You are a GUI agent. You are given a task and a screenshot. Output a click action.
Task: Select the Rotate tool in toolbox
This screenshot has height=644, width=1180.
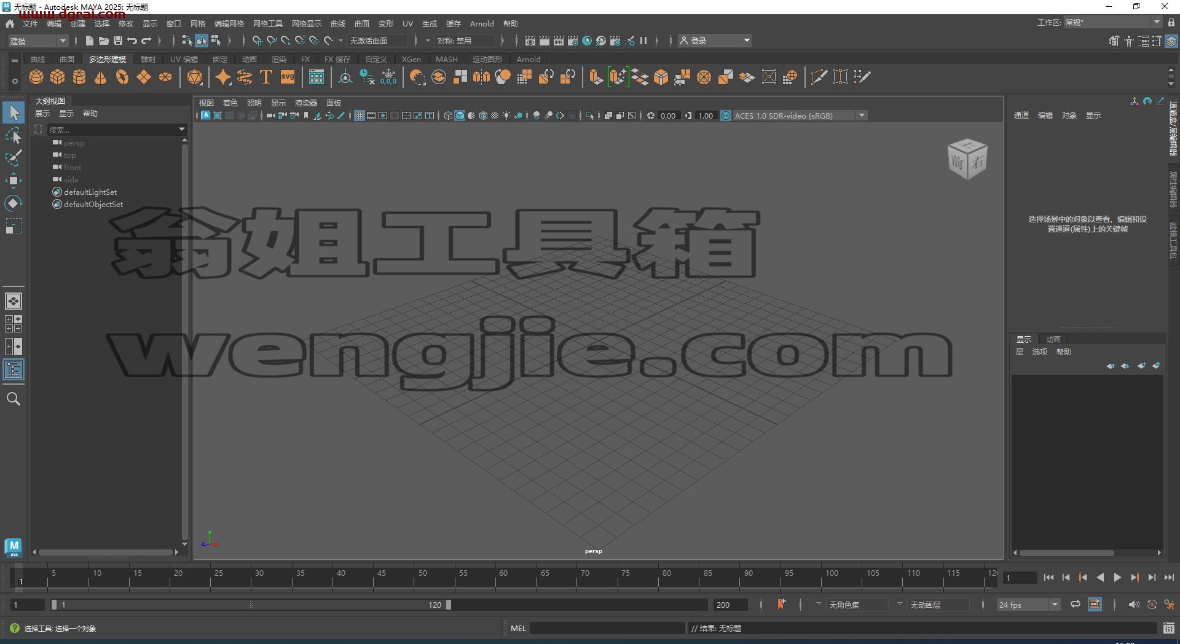(x=13, y=203)
